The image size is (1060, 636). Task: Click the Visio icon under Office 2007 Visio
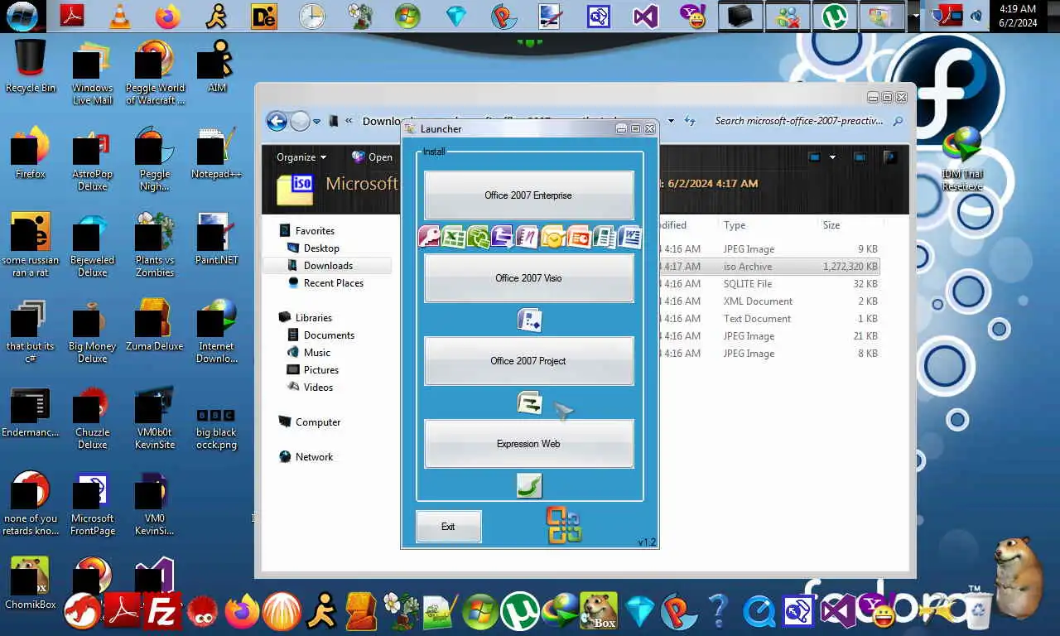pos(529,320)
